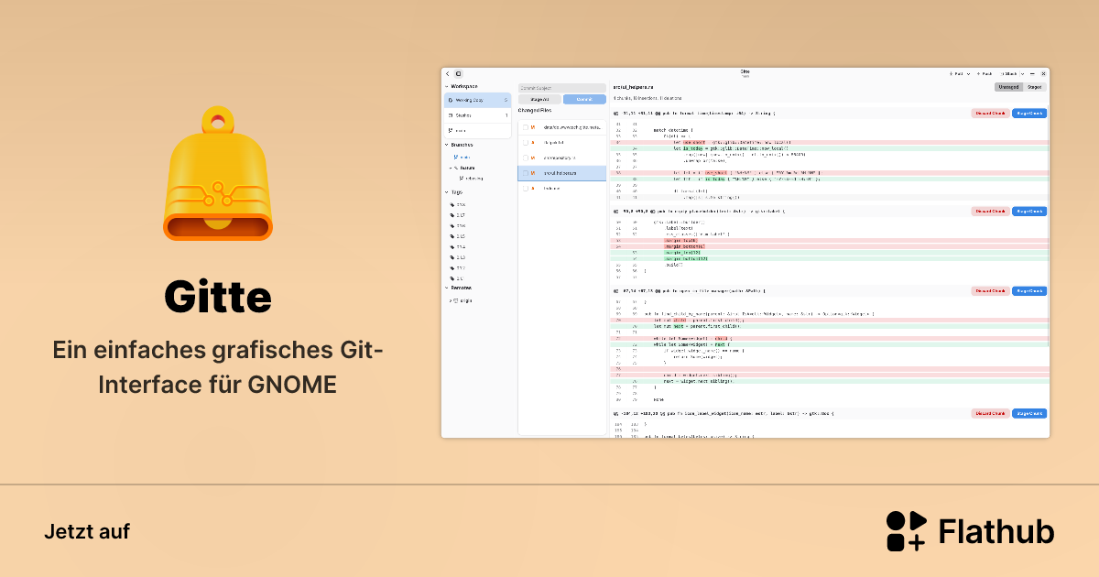Check the first changed file starting data/
Screen dimensions: 1099x577
click(x=525, y=127)
